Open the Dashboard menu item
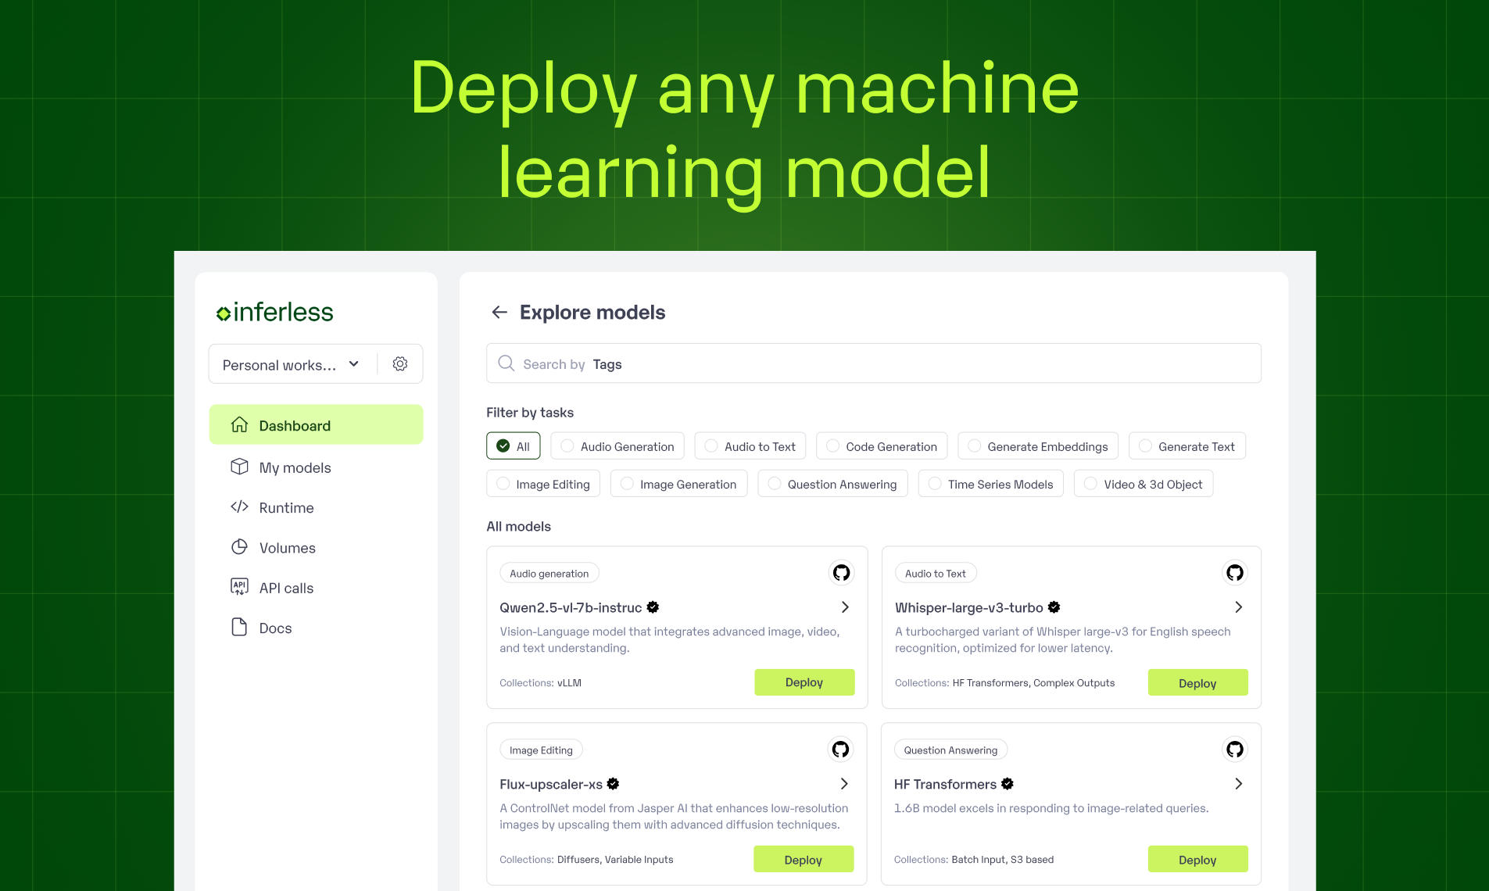Image resolution: width=1489 pixels, height=891 pixels. (316, 424)
